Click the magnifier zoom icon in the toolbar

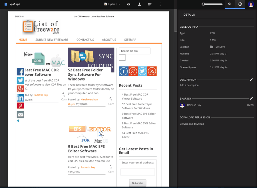pos(230,4)
